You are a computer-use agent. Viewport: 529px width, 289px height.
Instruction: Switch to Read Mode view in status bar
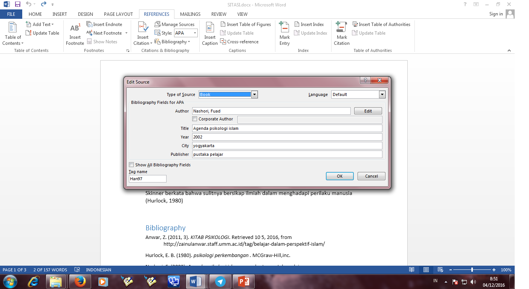click(x=412, y=270)
